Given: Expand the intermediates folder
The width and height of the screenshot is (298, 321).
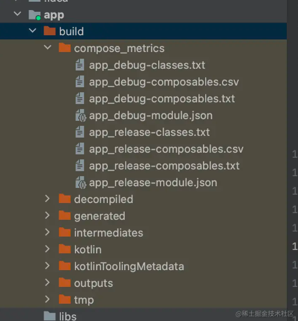Looking at the screenshot, I should (x=48, y=232).
